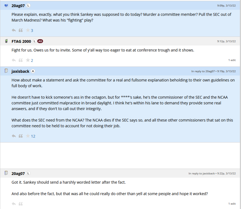This screenshot has width=241, height=209.
Task: Quote jaxisback's post about the committee
Action: pyautogui.click(x=21, y=136)
